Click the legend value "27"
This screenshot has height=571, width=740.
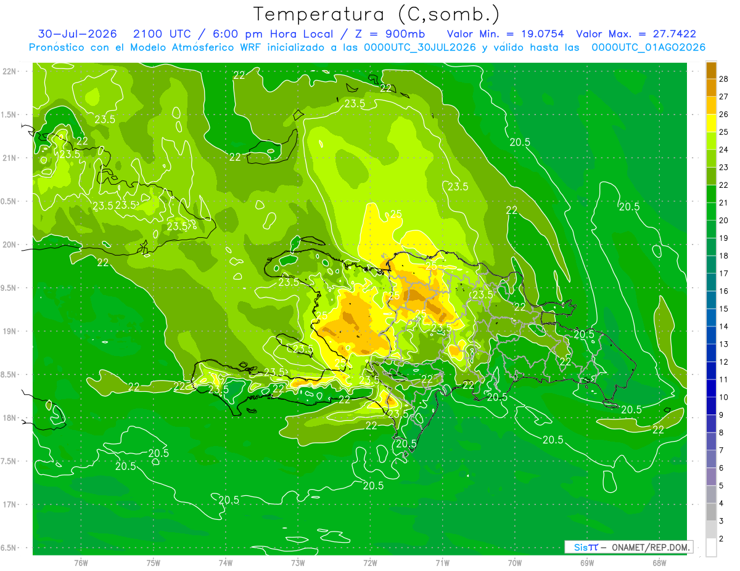[x=724, y=97]
